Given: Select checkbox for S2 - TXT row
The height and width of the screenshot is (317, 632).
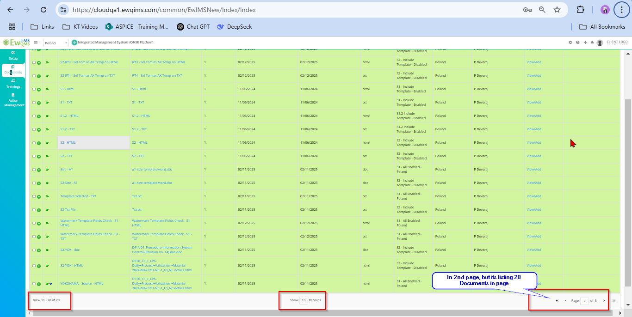Looking at the screenshot, I should [34, 156].
